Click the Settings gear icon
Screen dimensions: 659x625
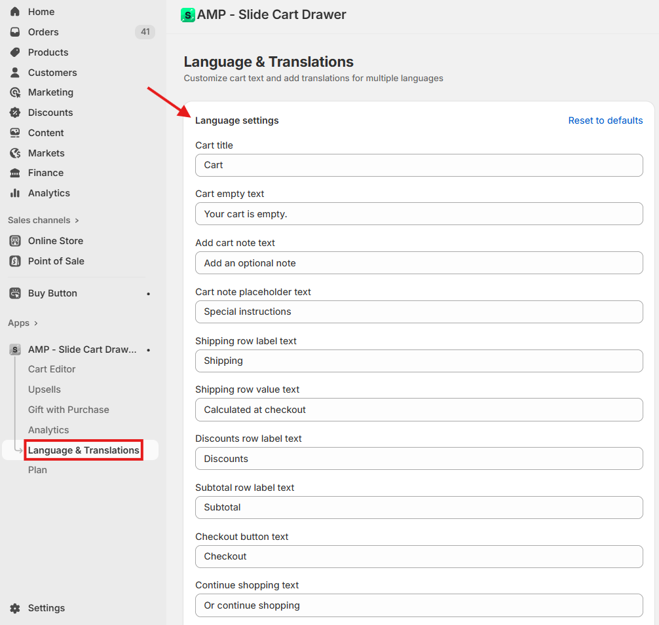(15, 608)
